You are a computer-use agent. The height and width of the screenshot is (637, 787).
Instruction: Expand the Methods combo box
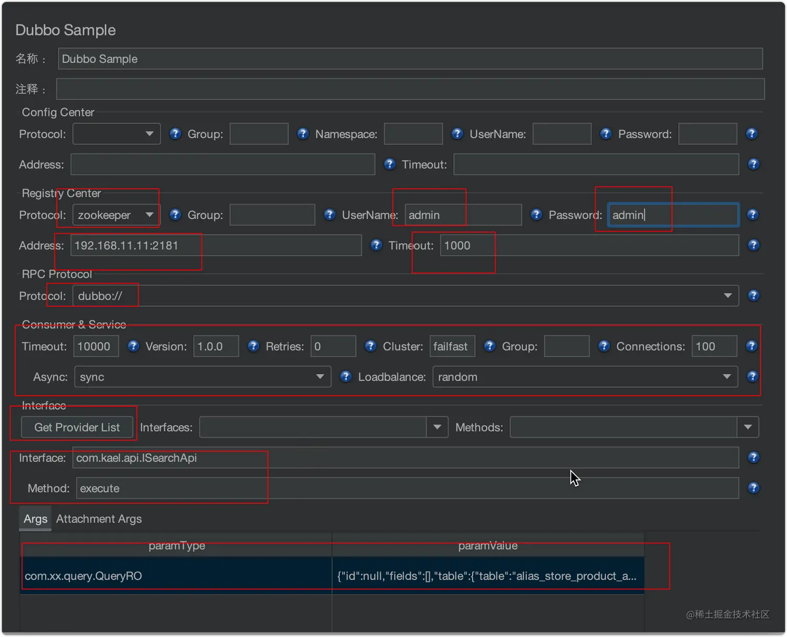pos(748,427)
